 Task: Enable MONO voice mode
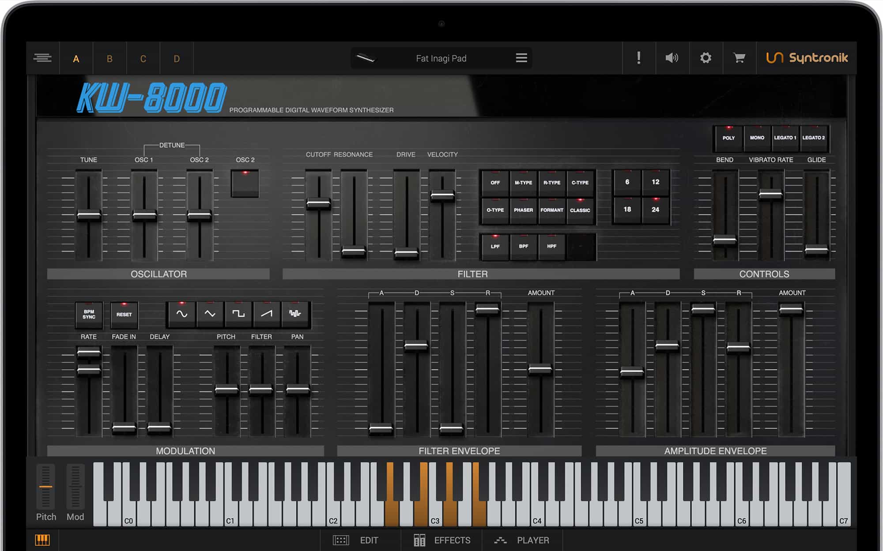click(757, 138)
